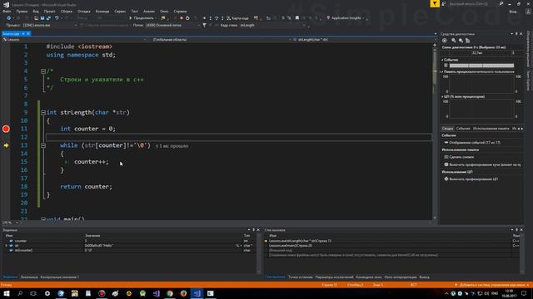
Task: Open the Файл menu
Action: tap(7, 11)
